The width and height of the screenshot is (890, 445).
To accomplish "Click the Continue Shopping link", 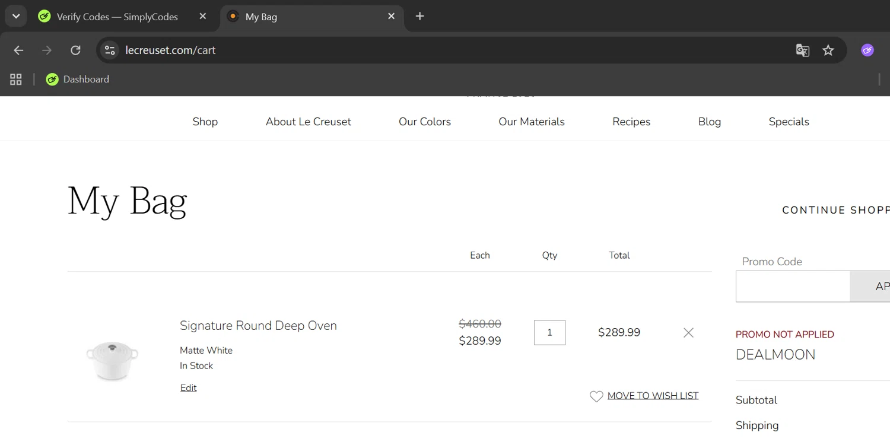I will tap(836, 210).
